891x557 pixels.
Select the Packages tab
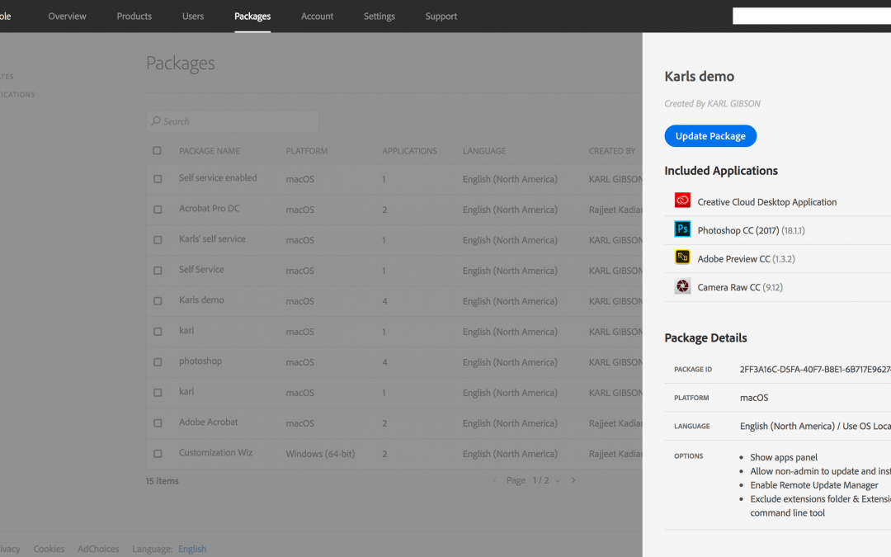[252, 16]
